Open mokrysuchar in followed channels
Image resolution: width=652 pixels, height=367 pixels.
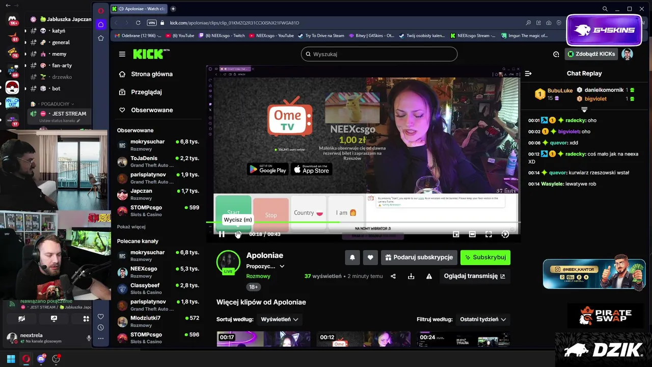pos(158,145)
